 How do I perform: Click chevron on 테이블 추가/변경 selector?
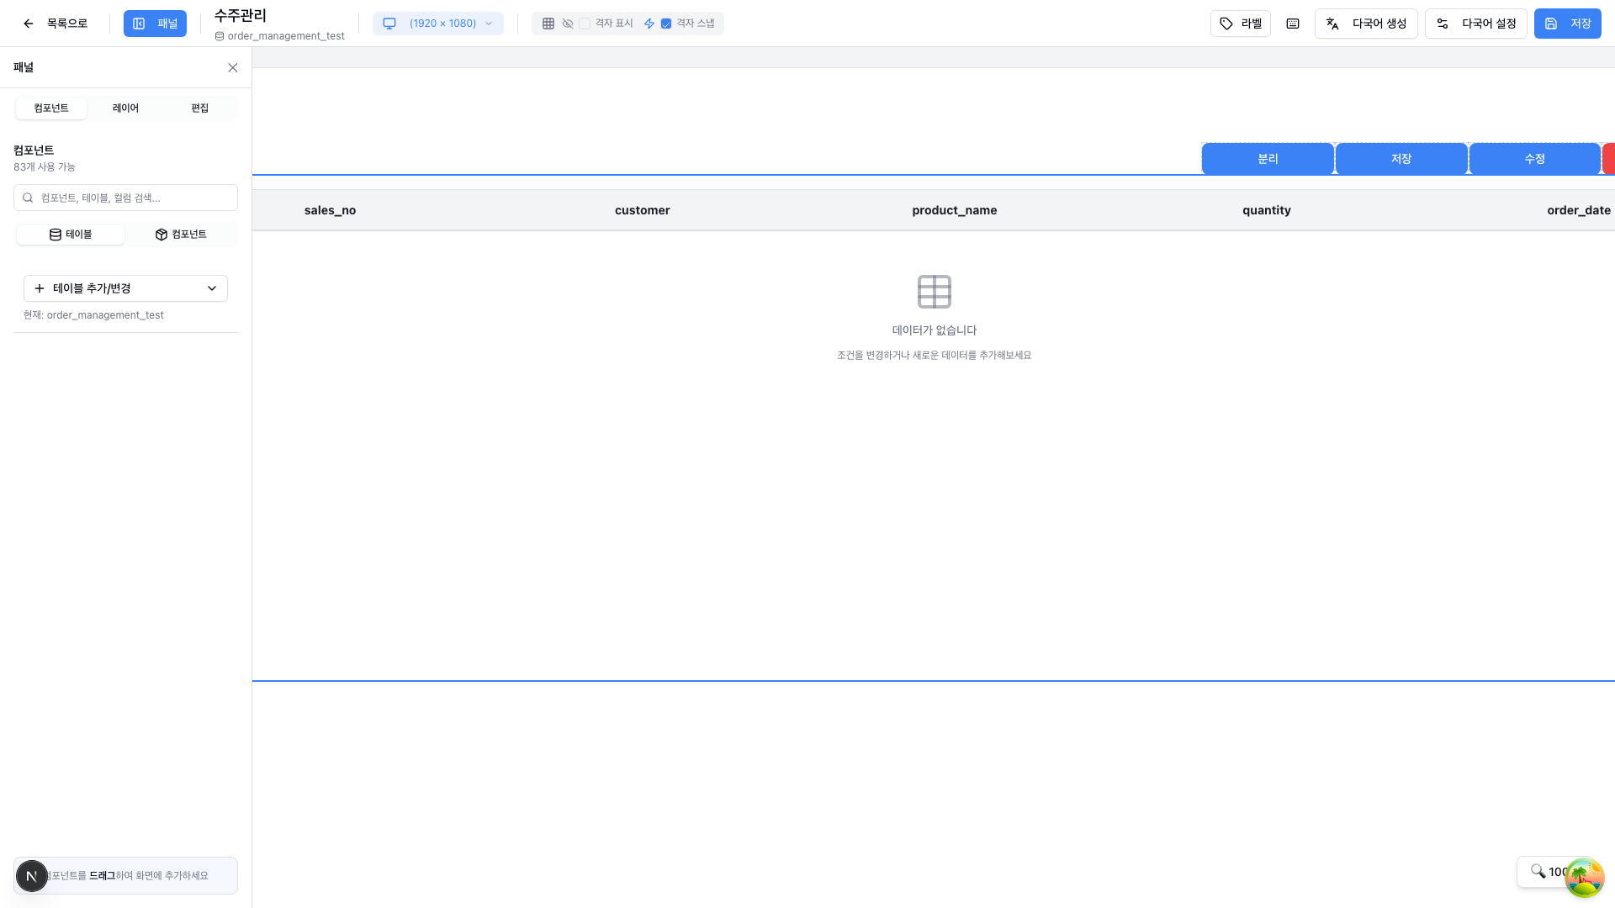pos(212,288)
